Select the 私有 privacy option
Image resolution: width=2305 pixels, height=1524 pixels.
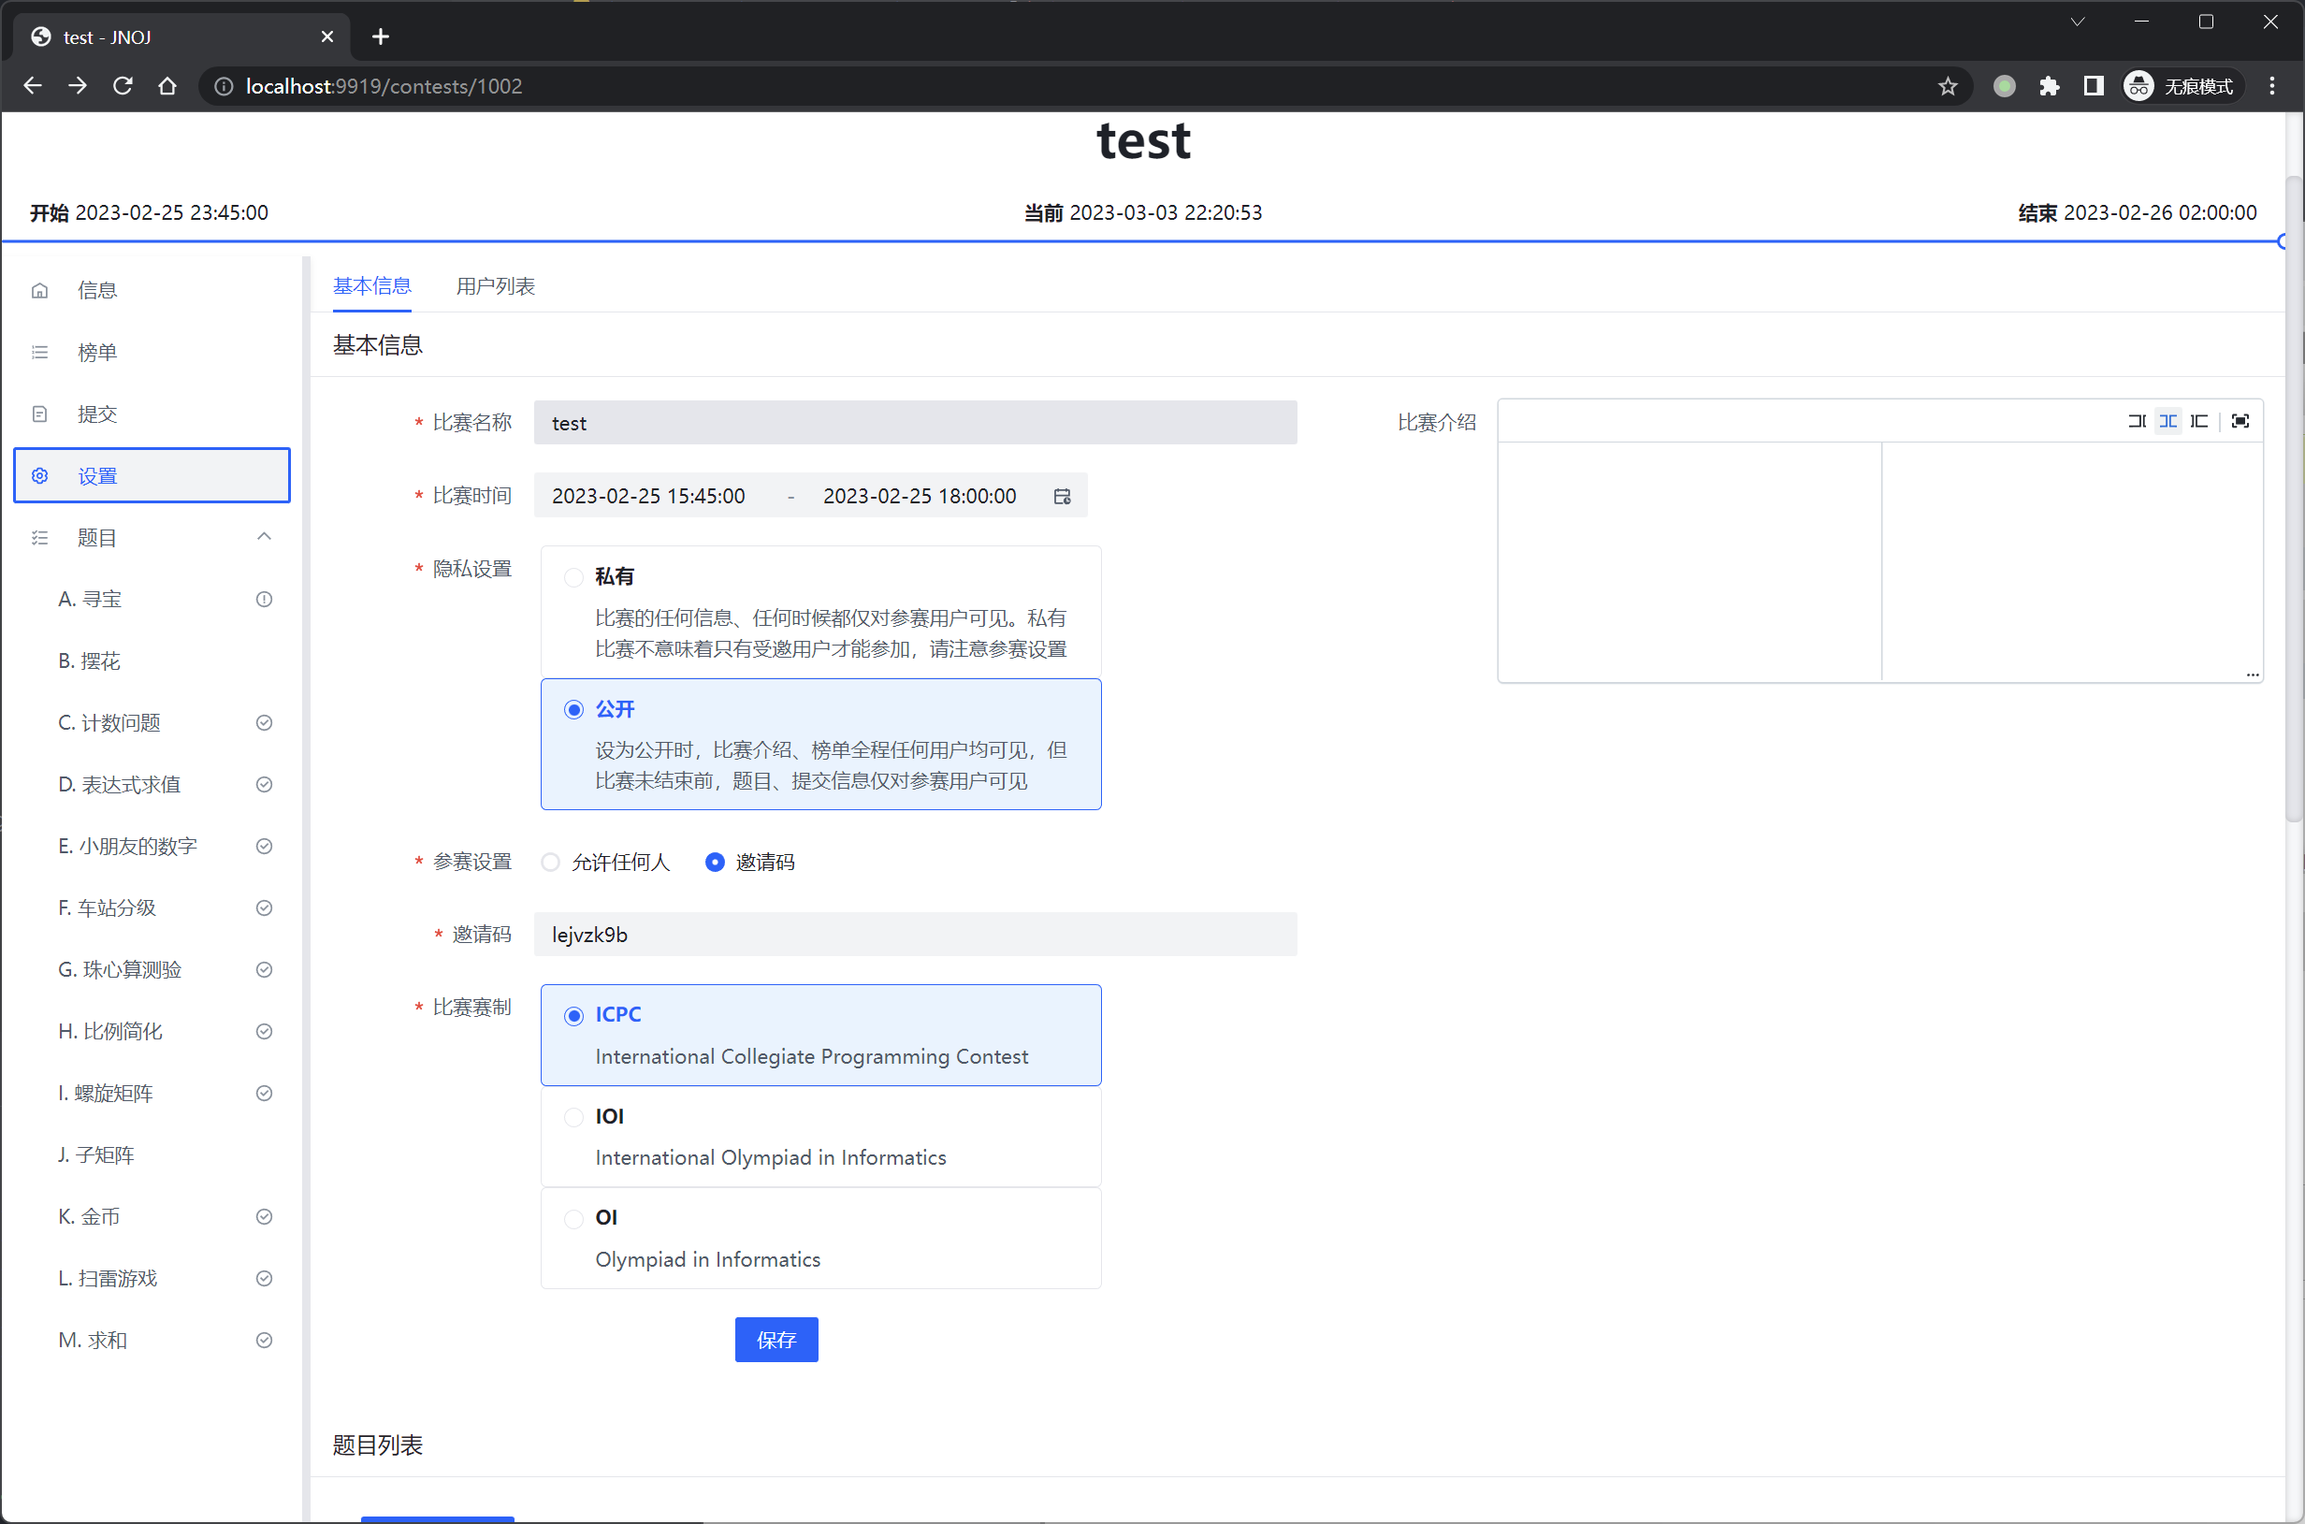pos(820,613)
